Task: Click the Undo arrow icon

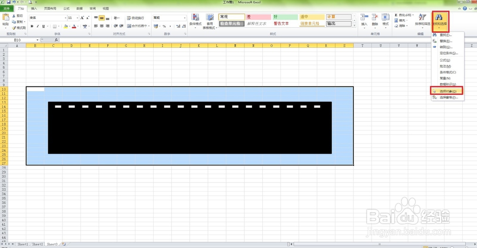Action: (14, 2)
